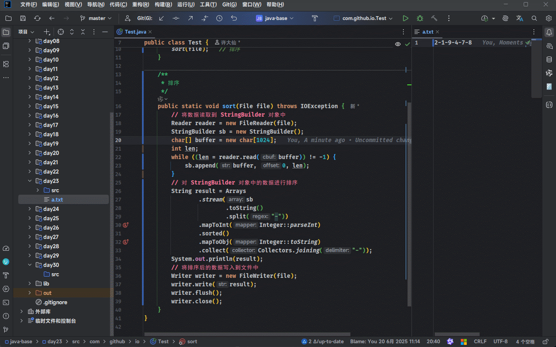Screen dimensions: 556x347
Task: Open the Terminal tool window icon
Action: [6, 302]
